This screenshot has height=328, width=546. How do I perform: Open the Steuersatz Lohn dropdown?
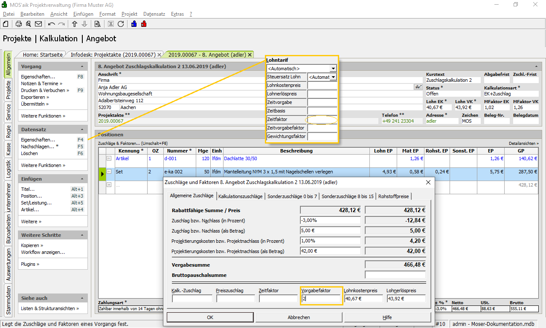coord(333,77)
